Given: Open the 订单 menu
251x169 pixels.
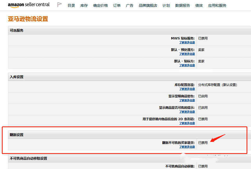Looking at the screenshot, I should pyautogui.click(x=117, y=5).
